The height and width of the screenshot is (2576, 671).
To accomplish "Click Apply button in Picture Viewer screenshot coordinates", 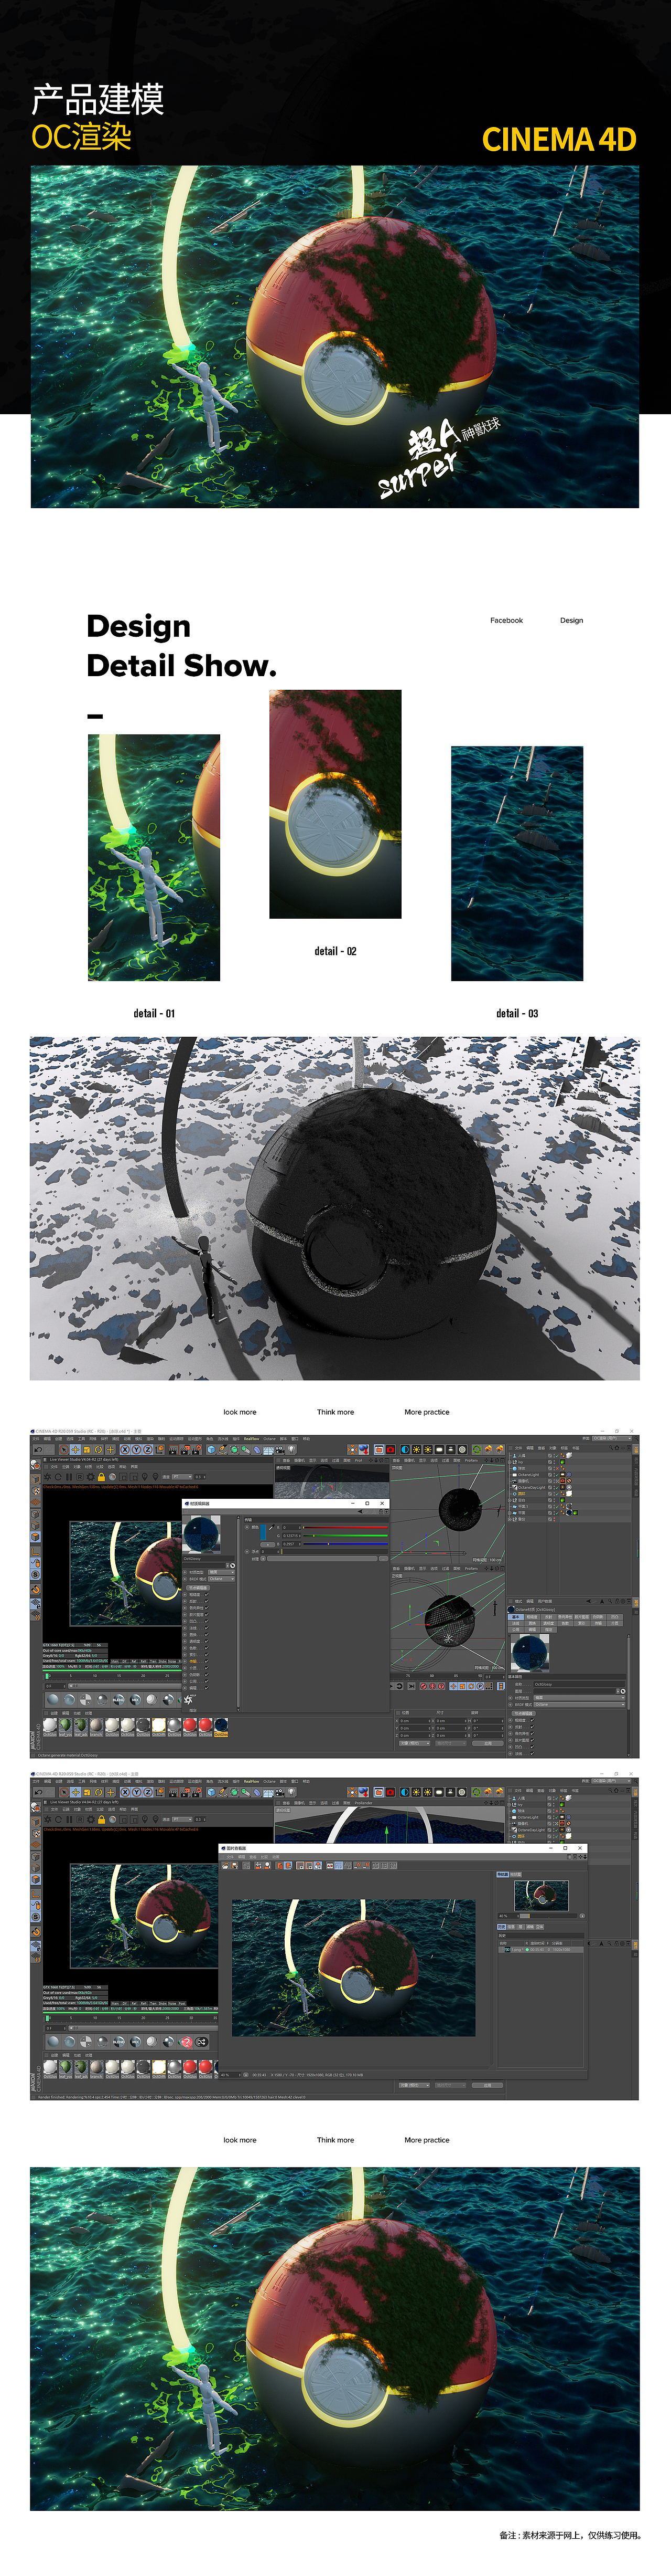I will click(x=488, y=2085).
